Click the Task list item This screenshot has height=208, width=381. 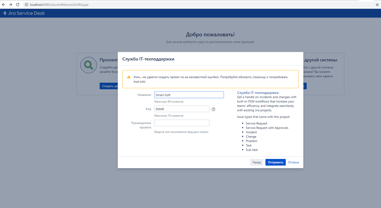coord(249,145)
